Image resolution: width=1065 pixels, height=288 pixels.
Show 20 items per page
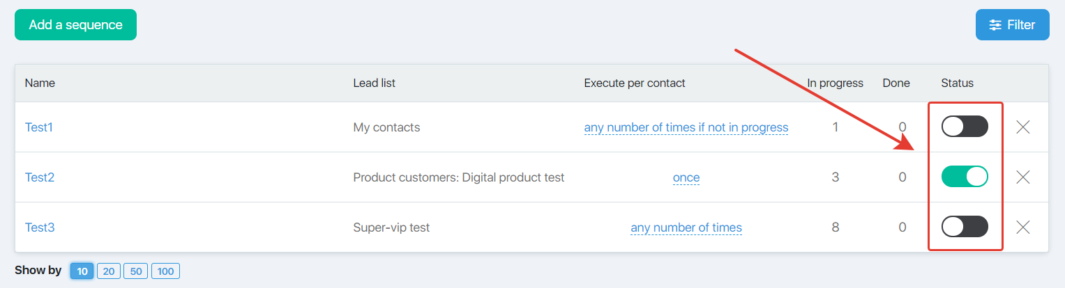pyautogui.click(x=108, y=271)
